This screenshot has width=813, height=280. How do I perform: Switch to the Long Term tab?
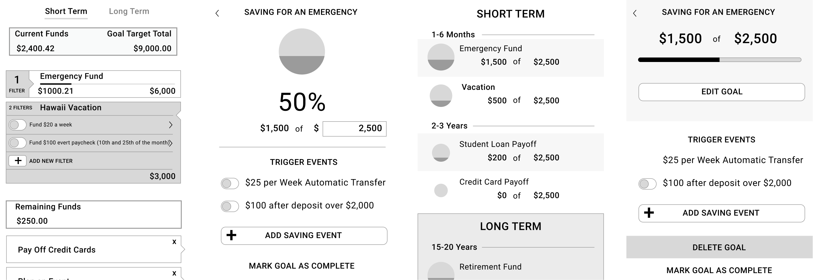129,11
